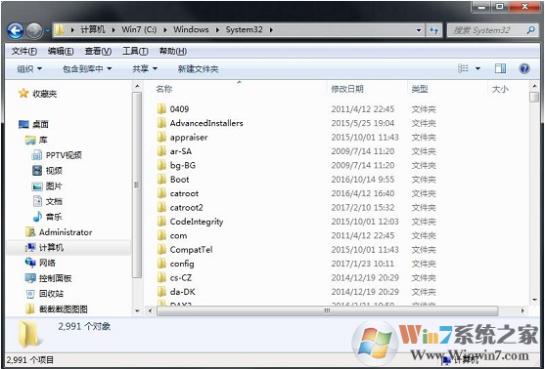Expand the breadcrumb arrow after Windows

[x=217, y=30]
